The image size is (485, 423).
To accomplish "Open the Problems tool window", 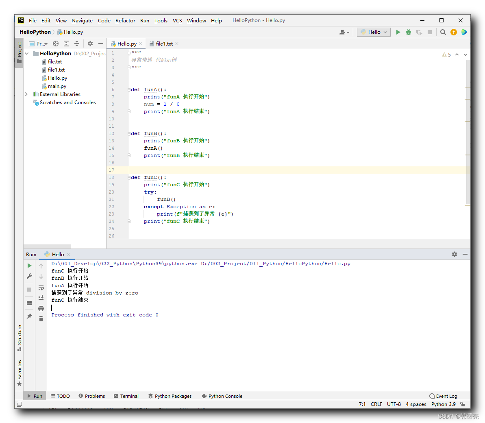I will 91,396.
